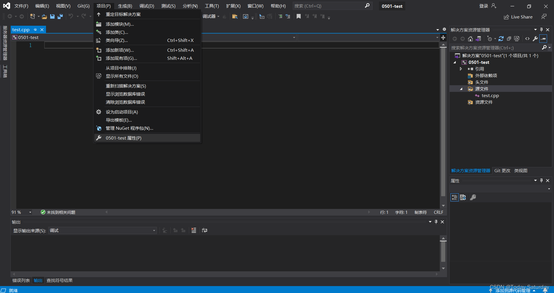This screenshot has width=554, height=293.
Task: Select test.cpp in Solution Explorer tree
Action: (490, 96)
